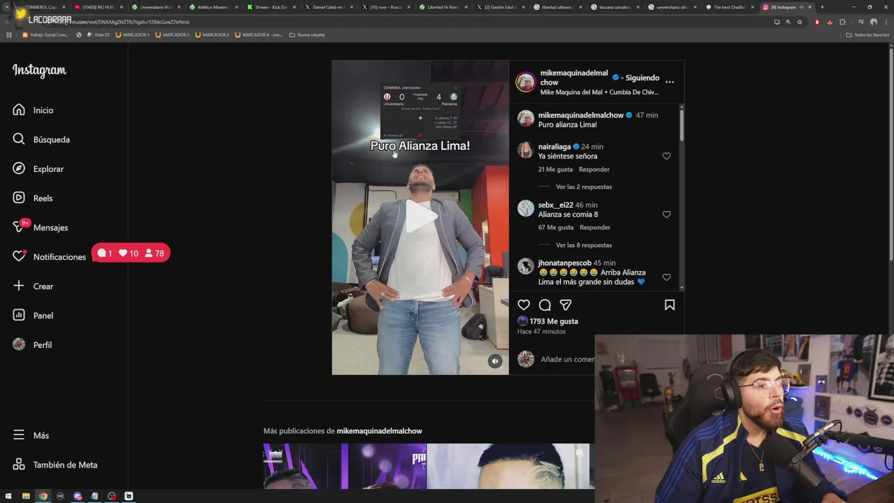Open Mensajes with the 9+ badge
This screenshot has width=894, height=503.
coord(40,227)
